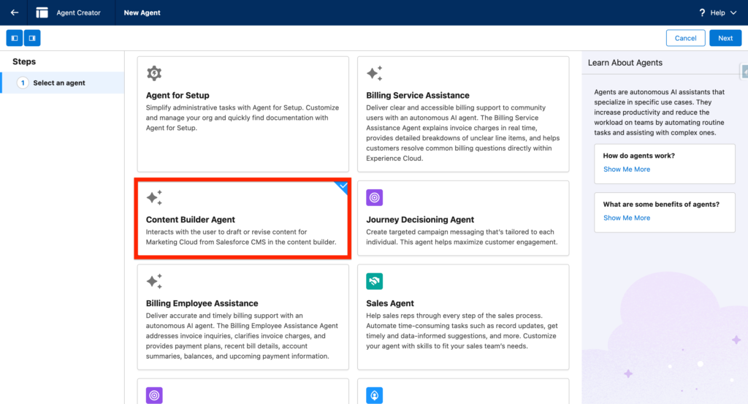The image size is (748, 404).
Task: Select the 'Select an agent' step
Action: [59, 83]
